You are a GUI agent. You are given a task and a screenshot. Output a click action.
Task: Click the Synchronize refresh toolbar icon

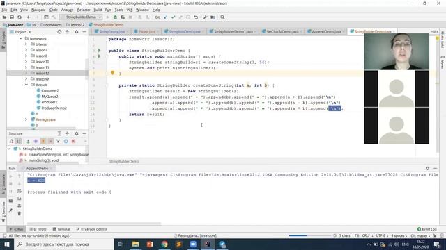click(20, 17)
